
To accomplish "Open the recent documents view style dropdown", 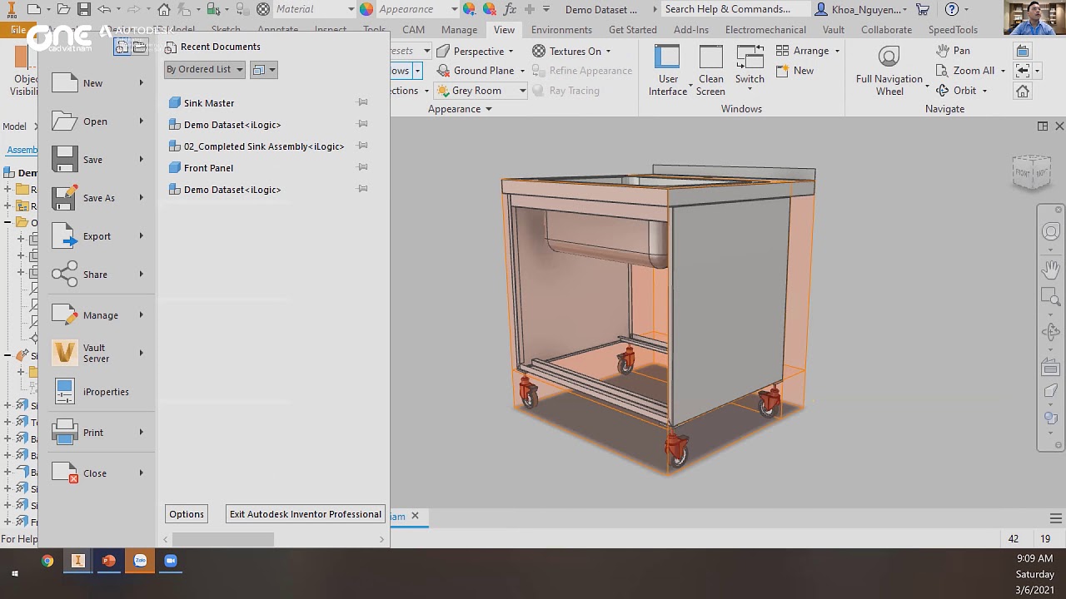I will [x=263, y=70].
